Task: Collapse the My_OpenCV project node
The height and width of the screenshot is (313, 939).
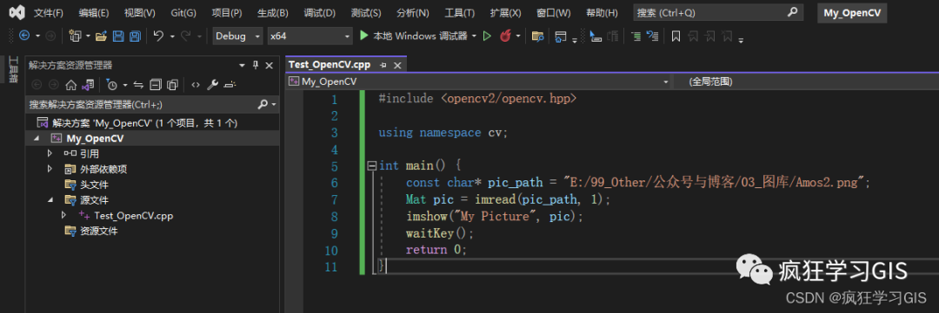Action: click(37, 139)
